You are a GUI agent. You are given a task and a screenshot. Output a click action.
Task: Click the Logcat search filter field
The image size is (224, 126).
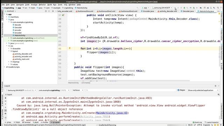[x=131, y=90]
